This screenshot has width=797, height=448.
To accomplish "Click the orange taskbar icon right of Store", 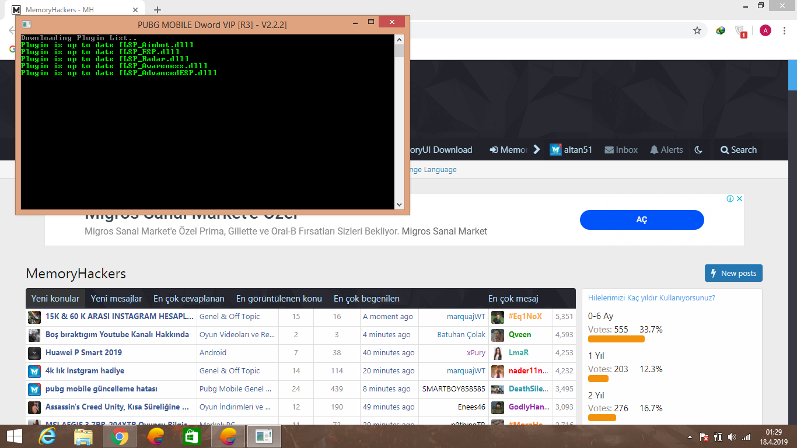I will click(x=228, y=436).
